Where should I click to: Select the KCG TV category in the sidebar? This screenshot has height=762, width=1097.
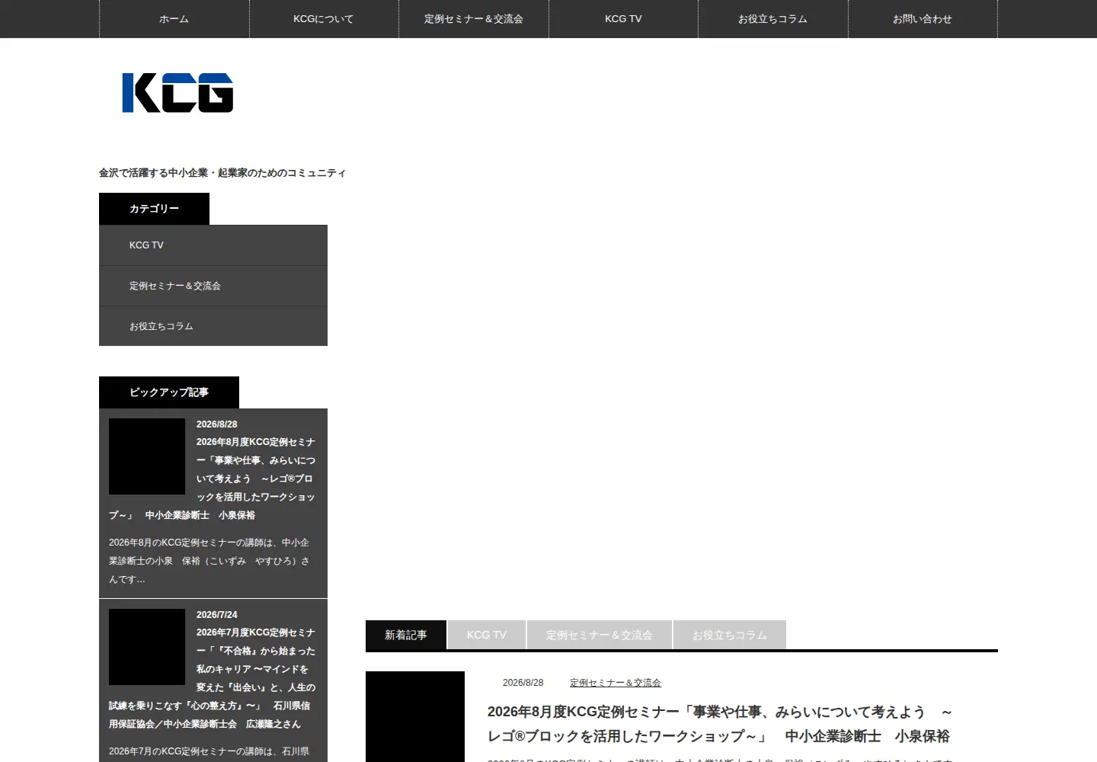coord(213,245)
